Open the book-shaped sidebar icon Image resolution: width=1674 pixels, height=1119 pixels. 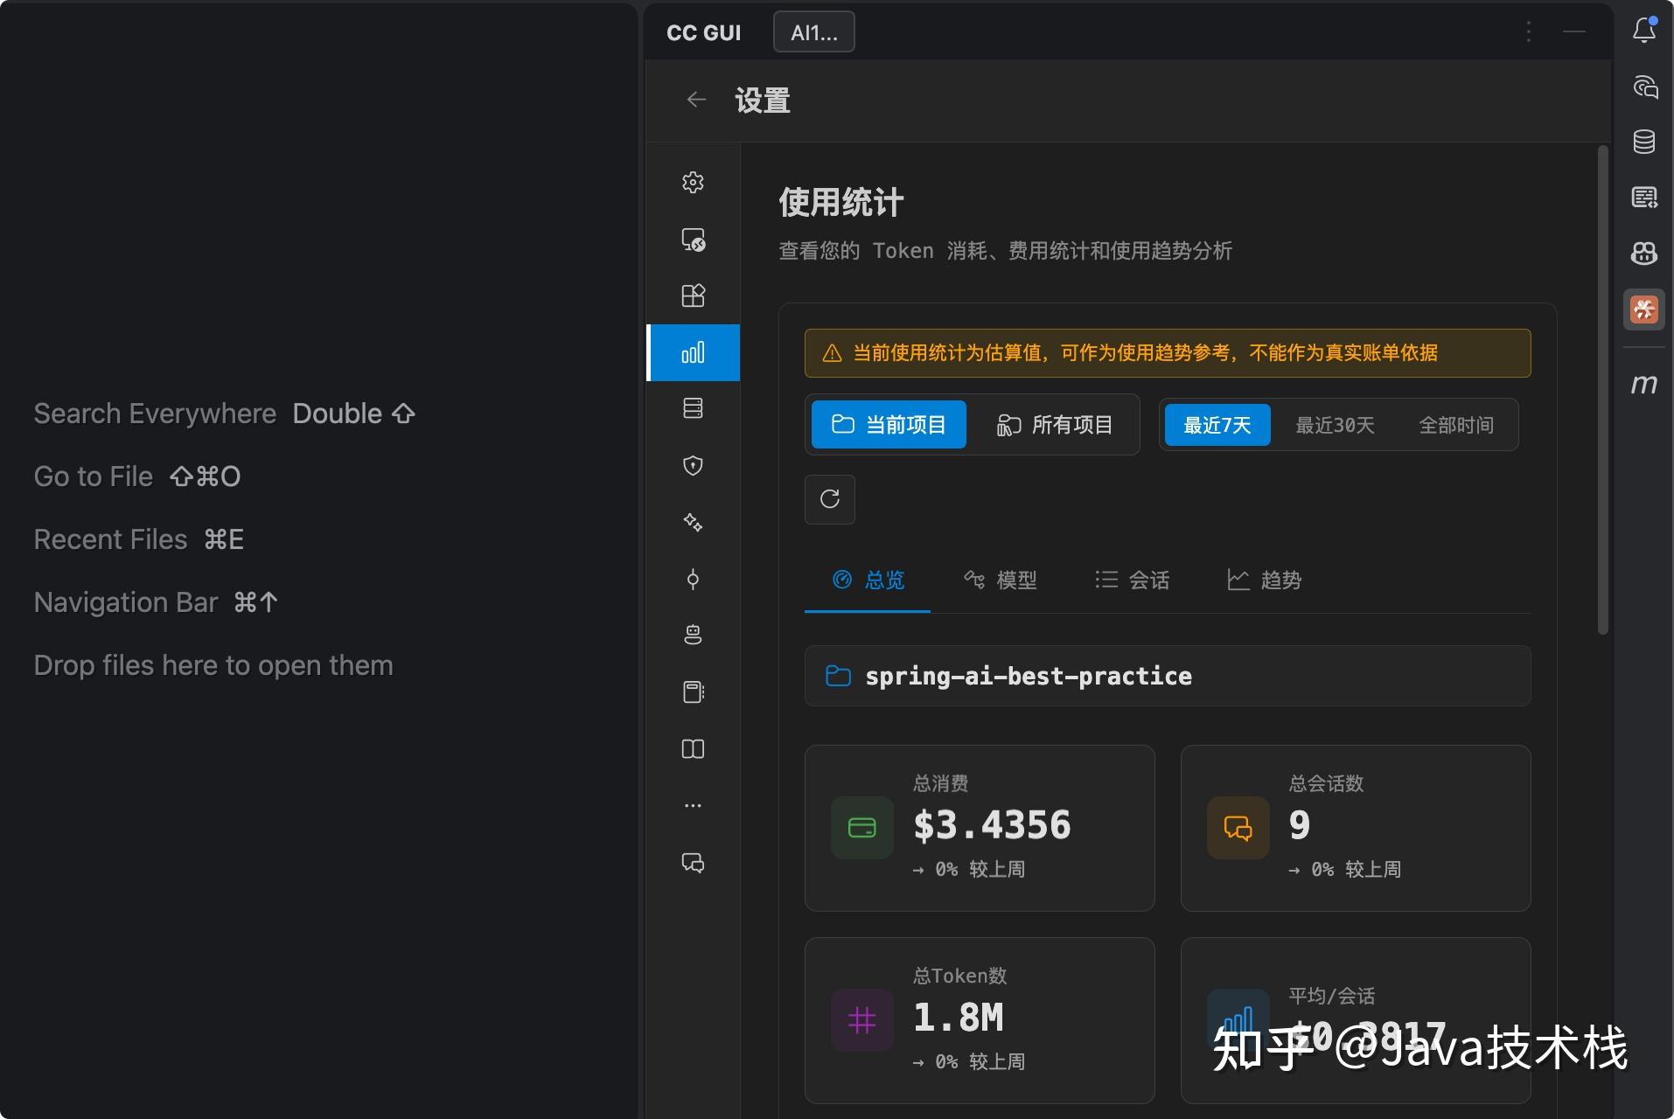click(693, 748)
